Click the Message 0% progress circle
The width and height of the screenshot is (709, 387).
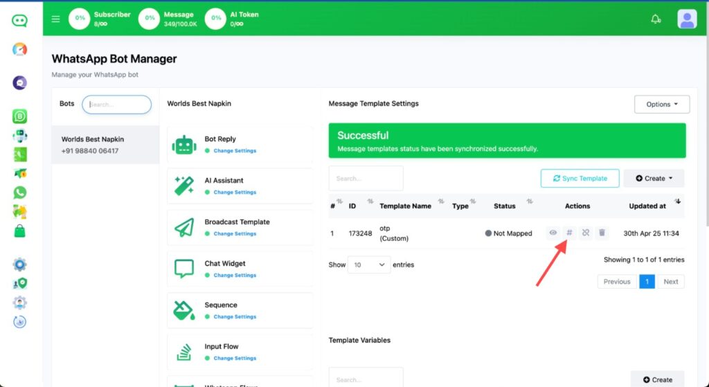pyautogui.click(x=149, y=19)
